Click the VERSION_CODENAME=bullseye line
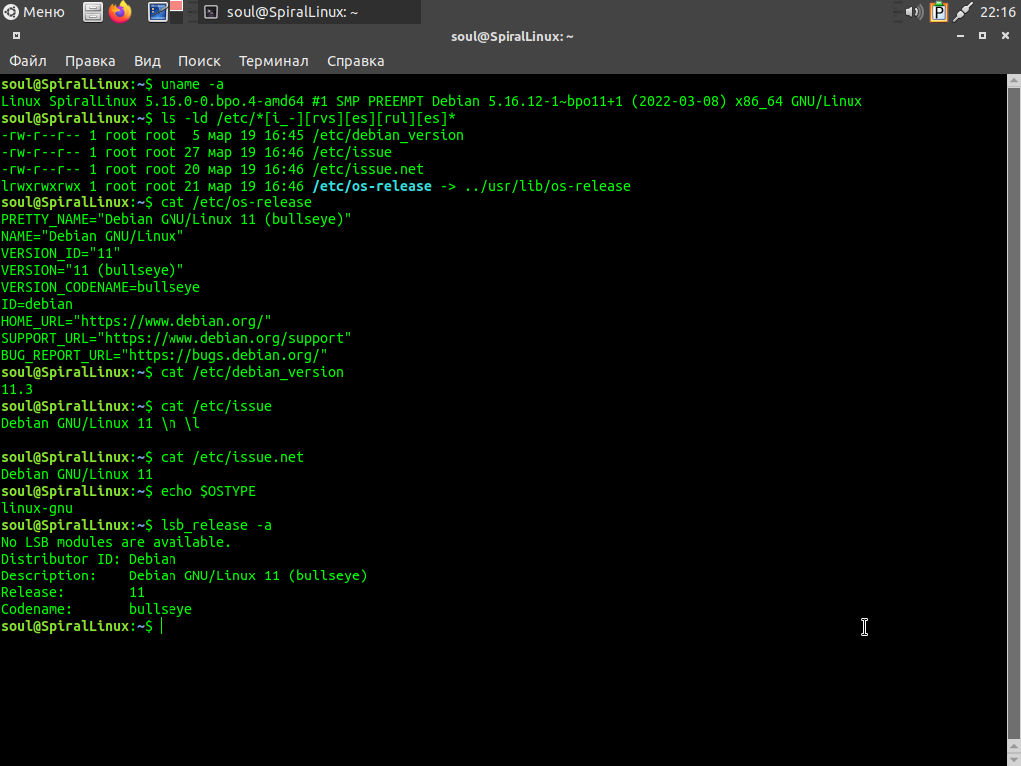The width and height of the screenshot is (1021, 766). 101,287
